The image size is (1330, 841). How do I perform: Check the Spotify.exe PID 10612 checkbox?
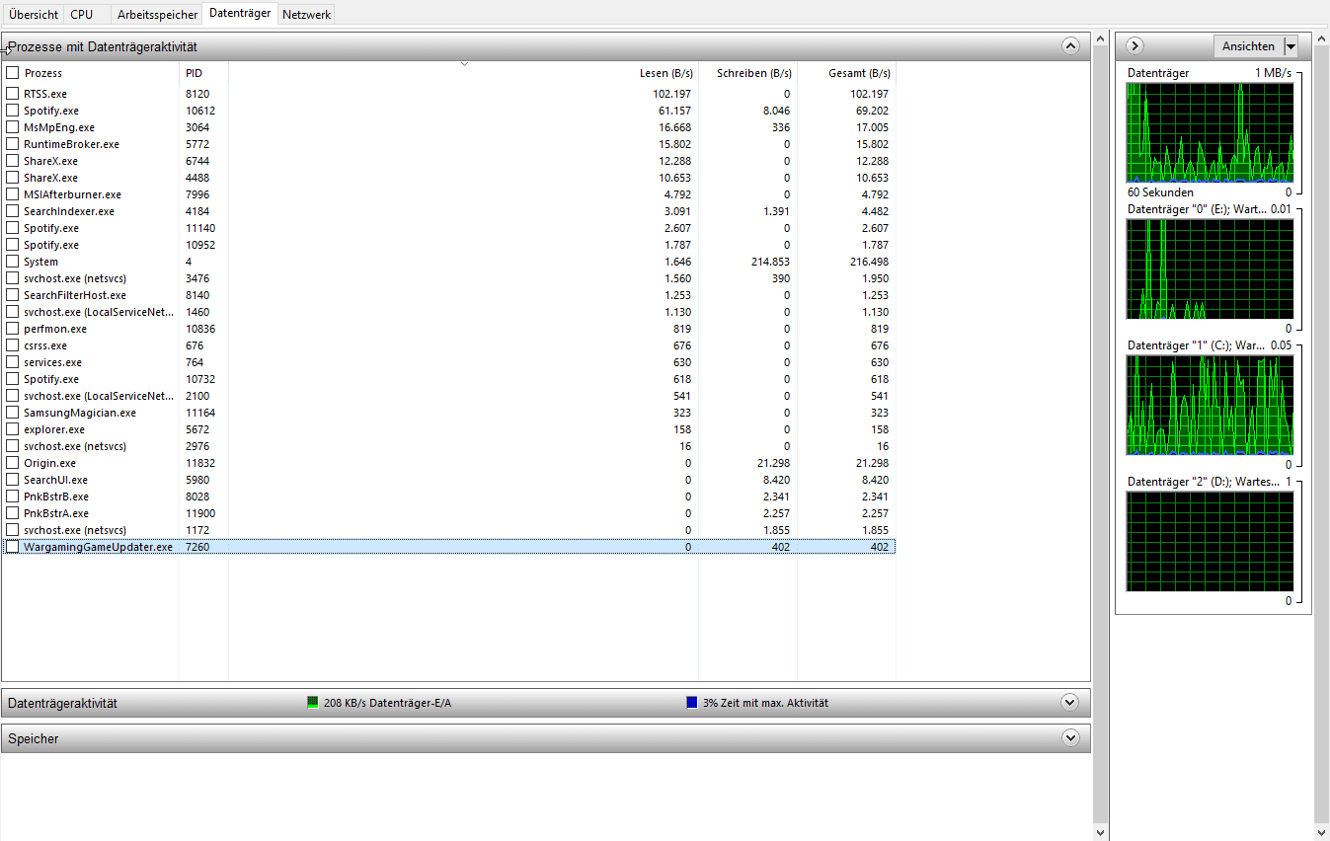pyautogui.click(x=13, y=111)
